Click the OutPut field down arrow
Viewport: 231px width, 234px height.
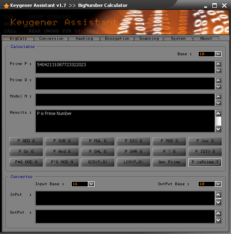(218, 220)
